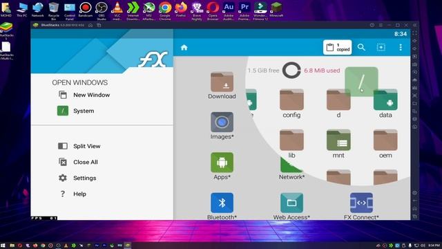The height and width of the screenshot is (249, 442).
Task: Open the Windows Start button
Action: pyautogui.click(x=3, y=246)
